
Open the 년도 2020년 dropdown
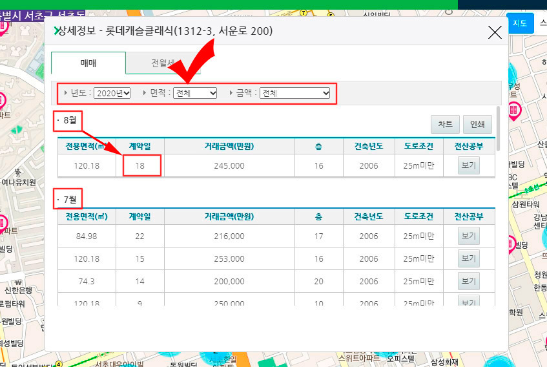pos(112,93)
